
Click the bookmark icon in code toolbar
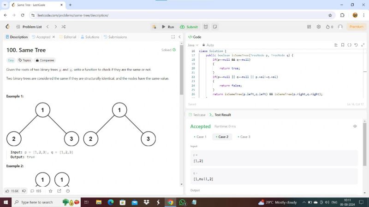(x=343, y=45)
